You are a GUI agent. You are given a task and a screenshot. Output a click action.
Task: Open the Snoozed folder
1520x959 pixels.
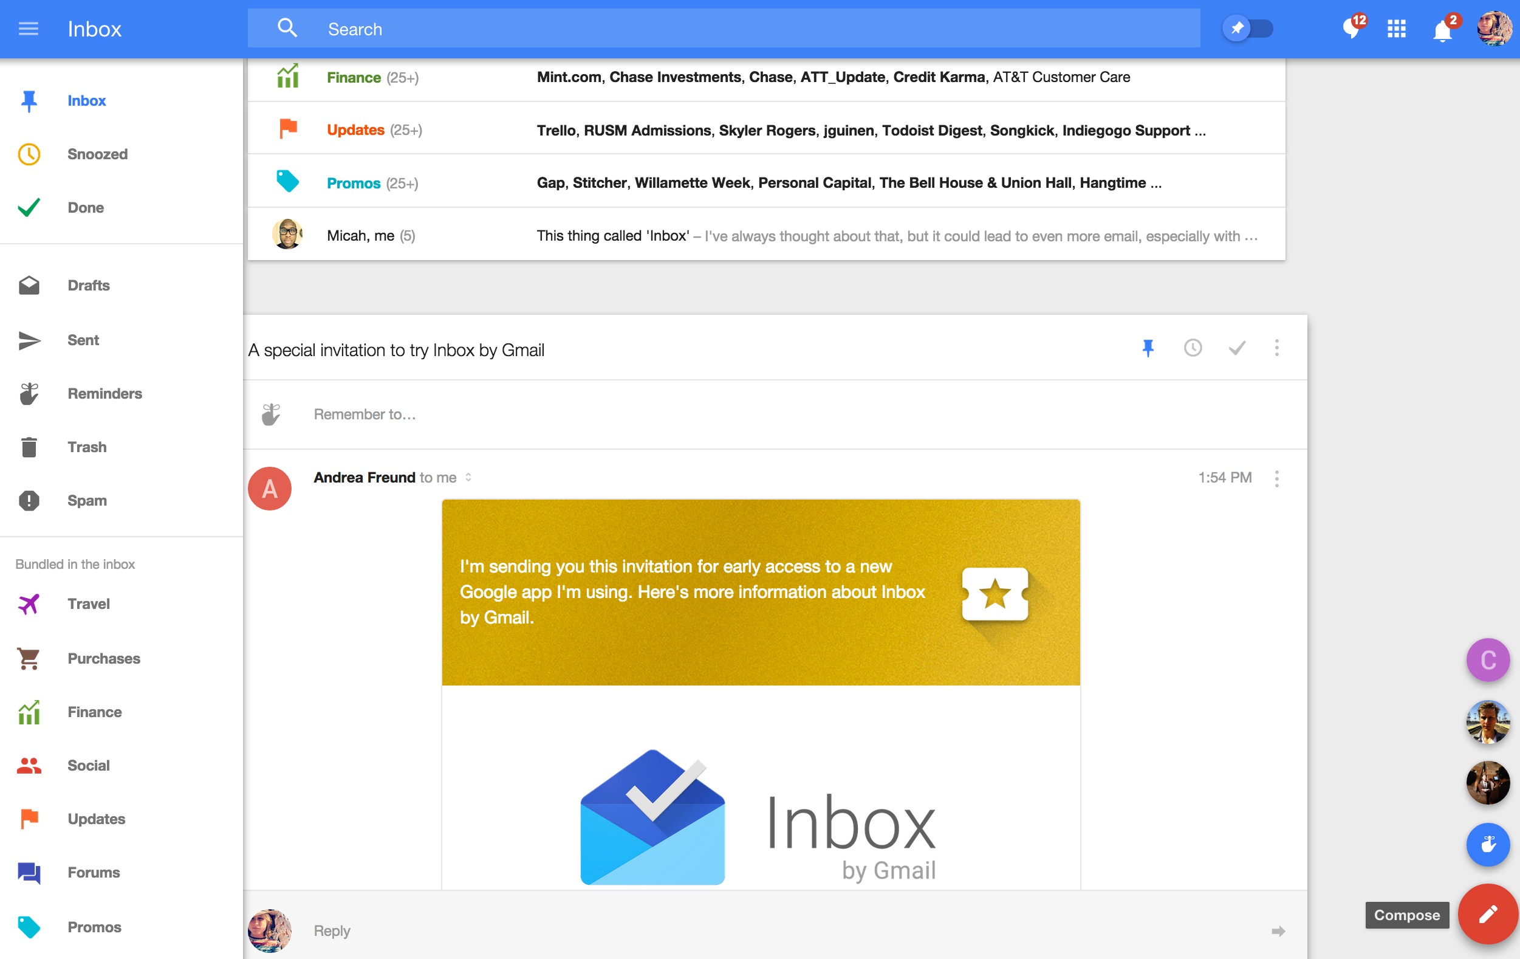(x=121, y=154)
